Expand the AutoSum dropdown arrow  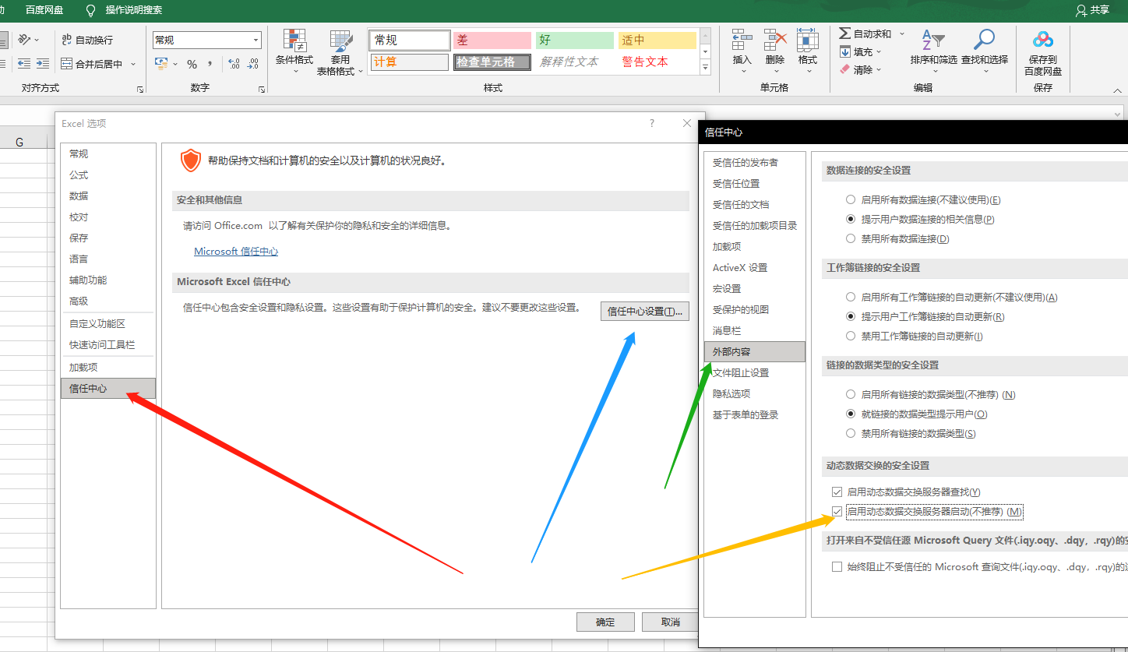click(x=902, y=33)
